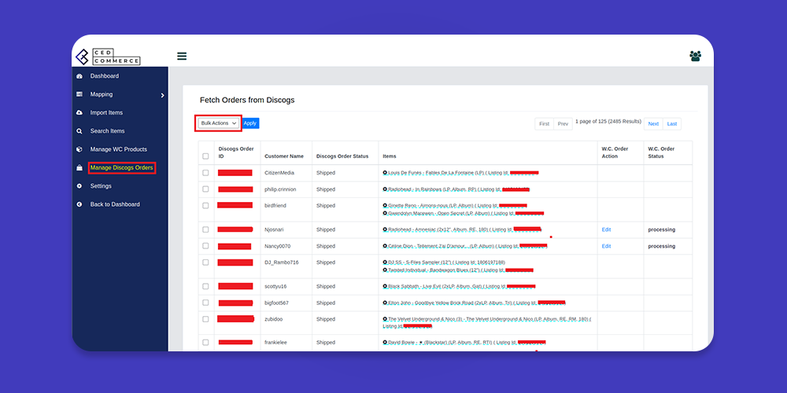The image size is (787, 393).
Task: Edit the Nancy0070 WC order
Action: pyautogui.click(x=606, y=246)
